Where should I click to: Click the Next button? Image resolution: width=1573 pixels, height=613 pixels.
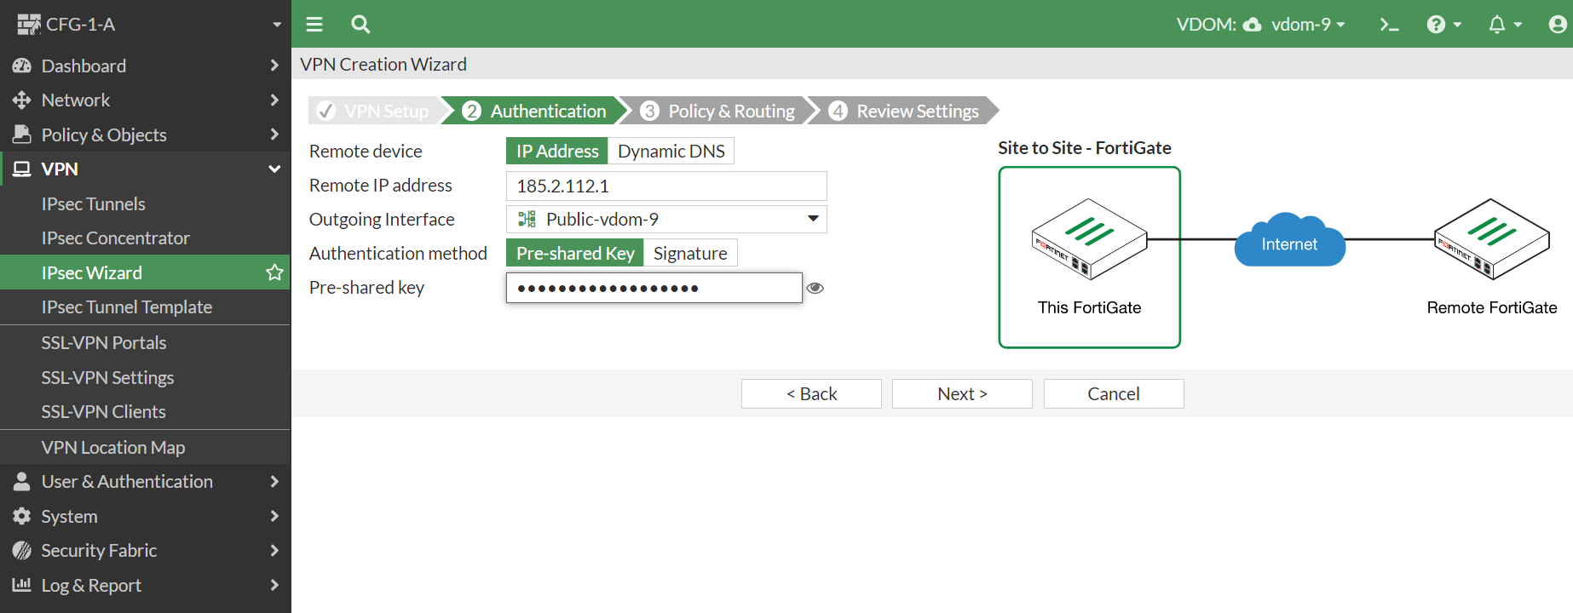click(962, 393)
